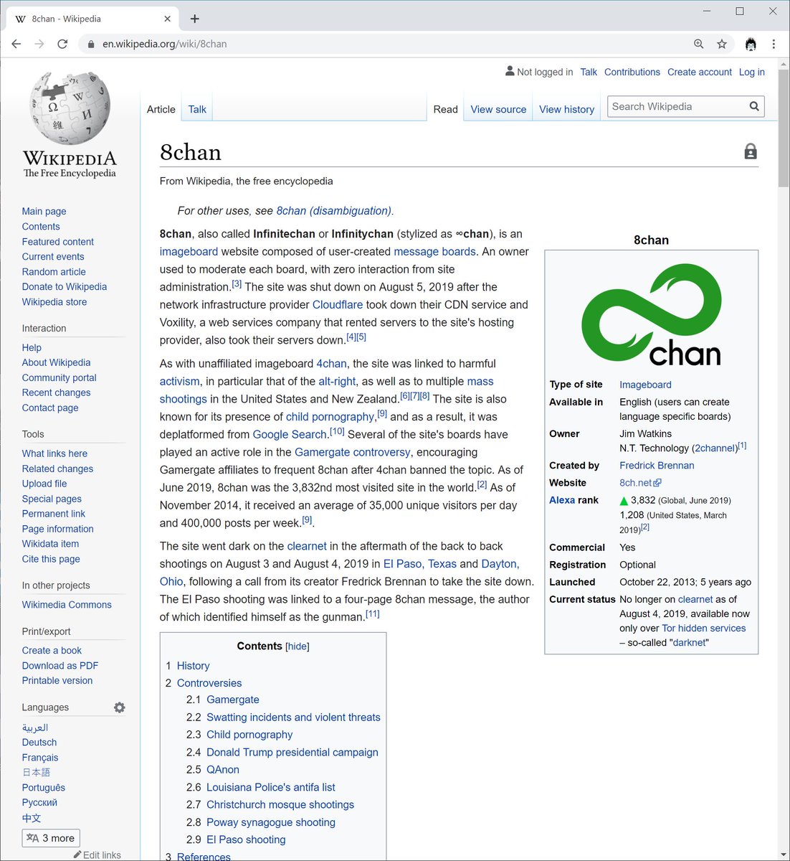The image size is (790, 861).
Task: Click the padlock site info icon
Action: (90, 44)
